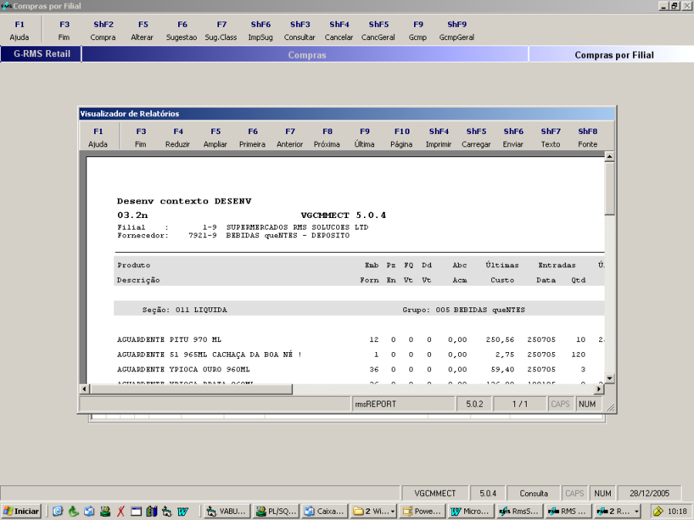Viewport: 694px width, 520px height.
Task: Choose ShF2 Compra in main toolbar
Action: pyautogui.click(x=103, y=31)
